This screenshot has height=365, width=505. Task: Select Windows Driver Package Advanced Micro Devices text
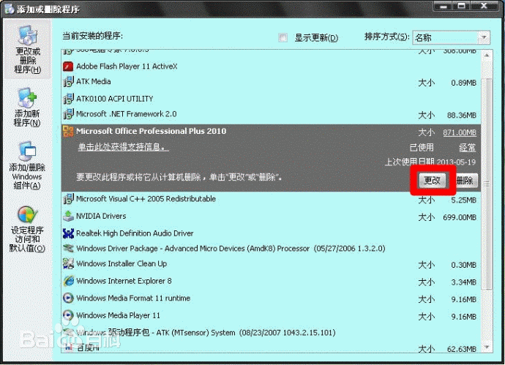tap(231, 249)
